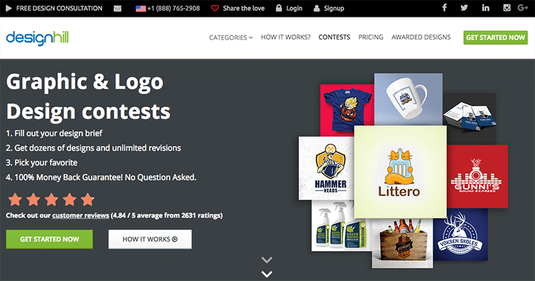Open the Facebook social icon
The height and width of the screenshot is (281, 535).
pyautogui.click(x=444, y=7)
